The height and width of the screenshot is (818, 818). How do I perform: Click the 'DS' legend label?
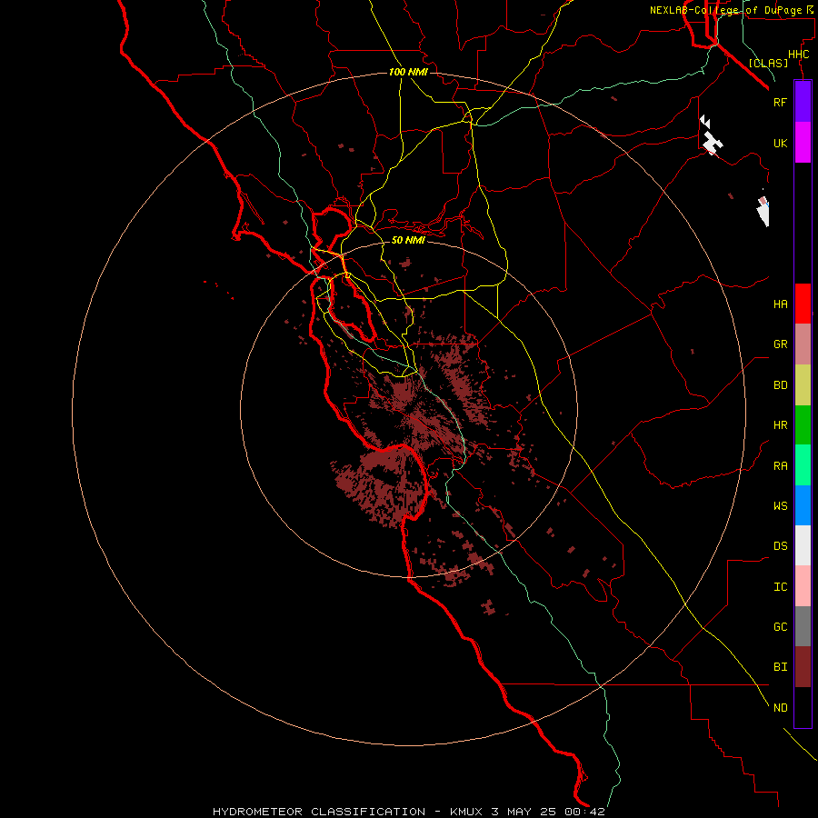(780, 545)
